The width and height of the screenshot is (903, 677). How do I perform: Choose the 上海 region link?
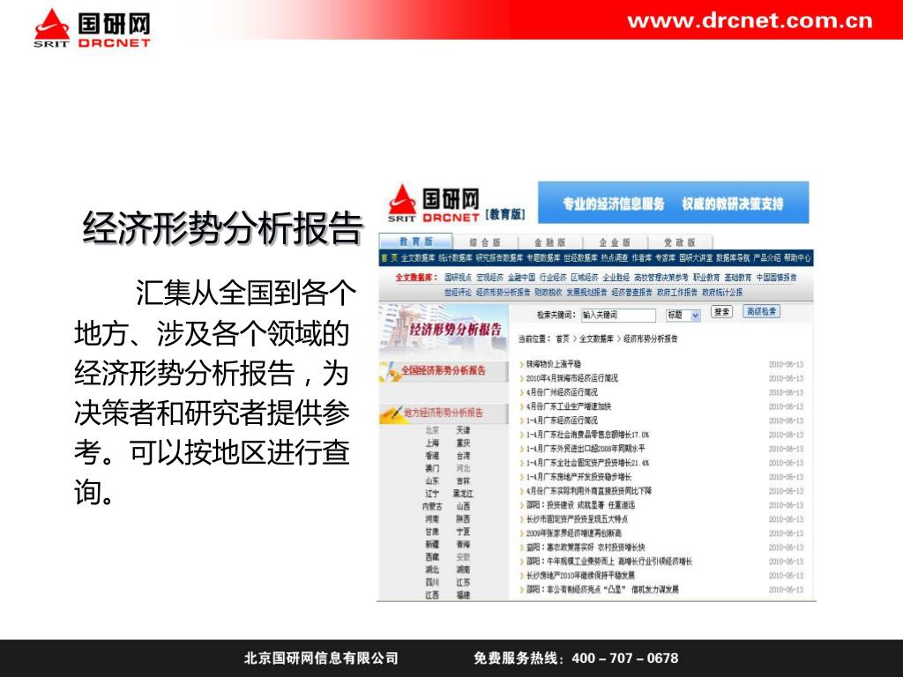[x=432, y=443]
